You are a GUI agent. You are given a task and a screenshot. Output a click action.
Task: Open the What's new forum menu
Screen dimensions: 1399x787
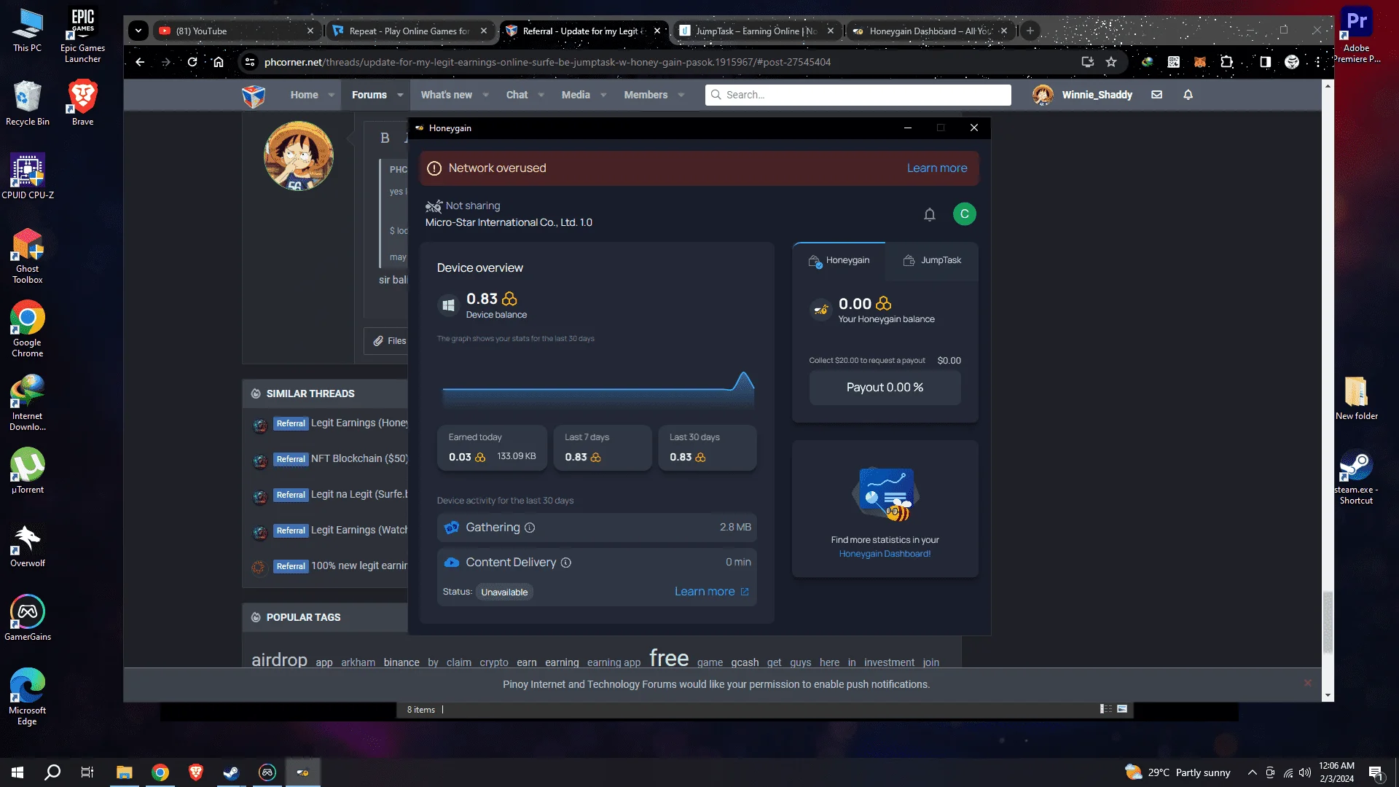[446, 95]
